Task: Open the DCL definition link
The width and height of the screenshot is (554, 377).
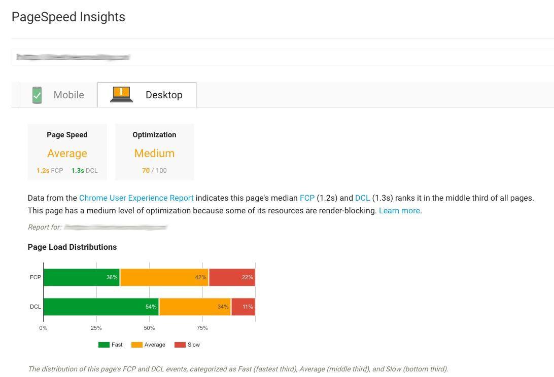Action: [362, 198]
